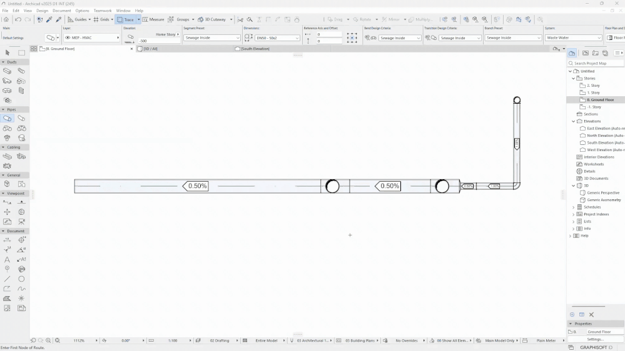Open the File menu
The height and width of the screenshot is (351, 625).
(5, 11)
